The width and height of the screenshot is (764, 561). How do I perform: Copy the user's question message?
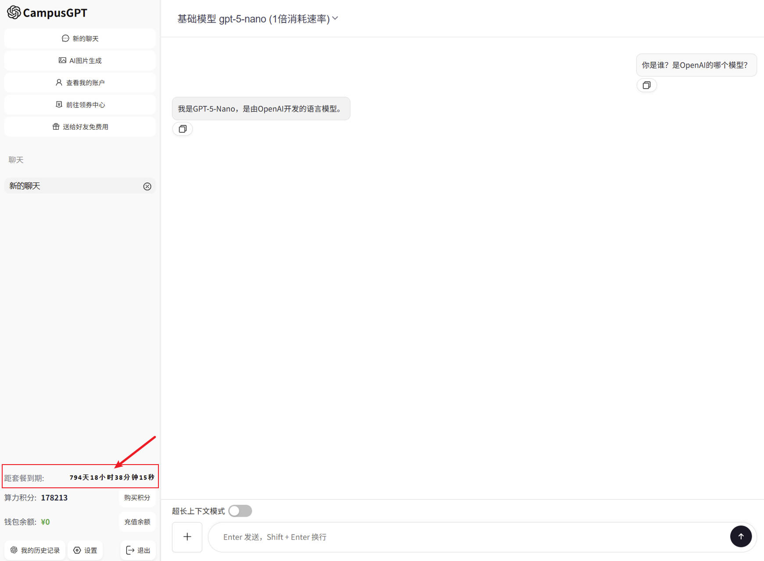click(646, 85)
